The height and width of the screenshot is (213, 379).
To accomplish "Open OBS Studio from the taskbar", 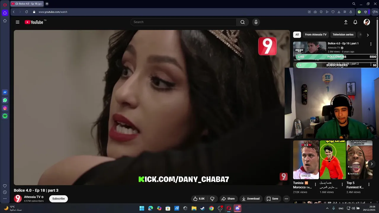I will point(220,208).
